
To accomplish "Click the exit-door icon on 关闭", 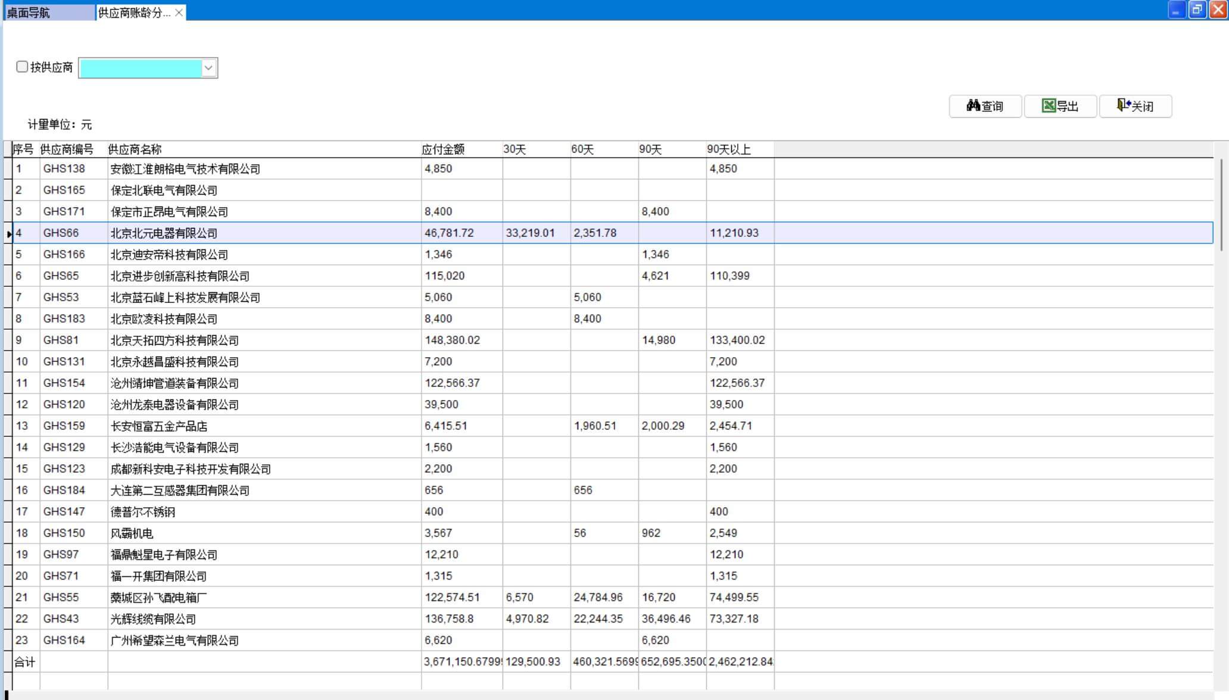I will click(x=1123, y=106).
